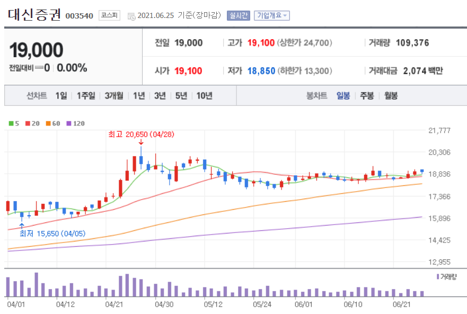Click the stock code 003540
The image size is (467, 314).
[79, 16]
